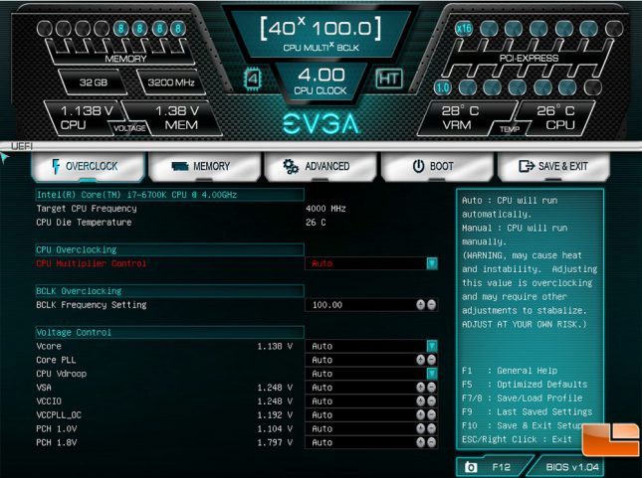Click the Voltage Control section header

click(169, 333)
